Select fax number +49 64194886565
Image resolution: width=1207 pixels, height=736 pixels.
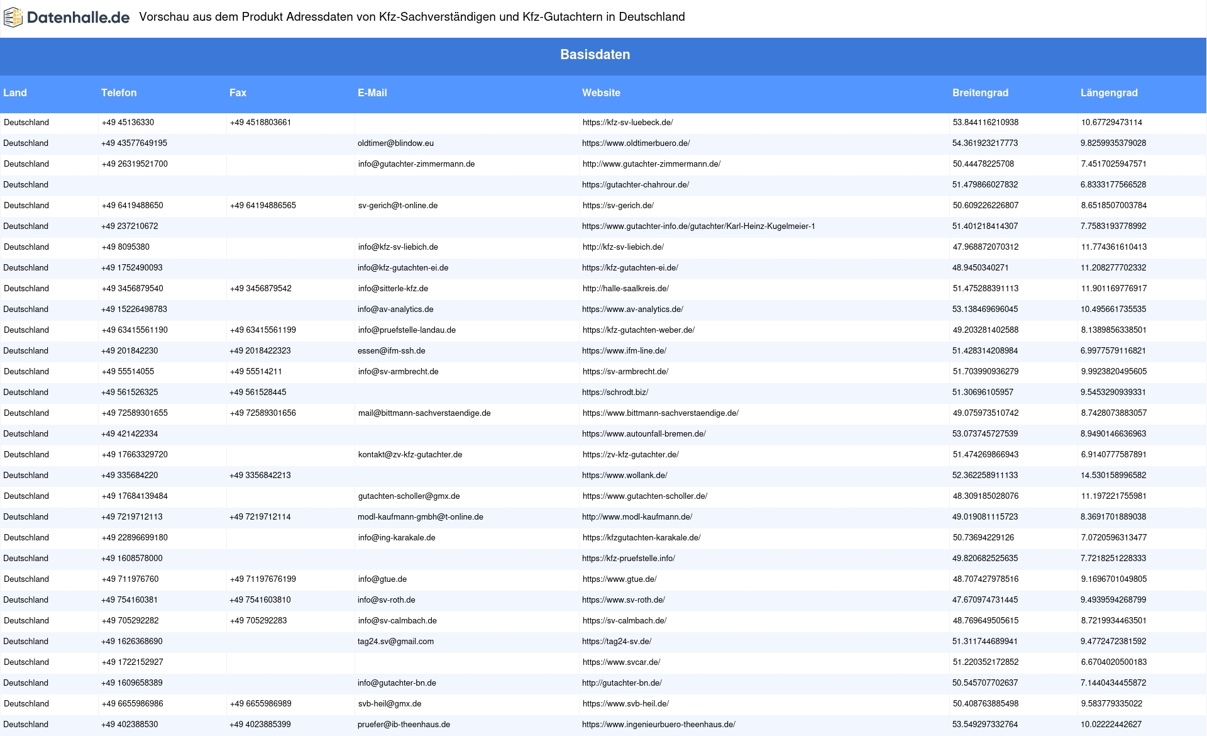263,206
